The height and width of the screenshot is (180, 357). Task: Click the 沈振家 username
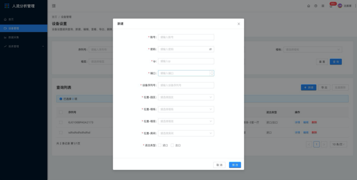pyautogui.click(x=347, y=6)
